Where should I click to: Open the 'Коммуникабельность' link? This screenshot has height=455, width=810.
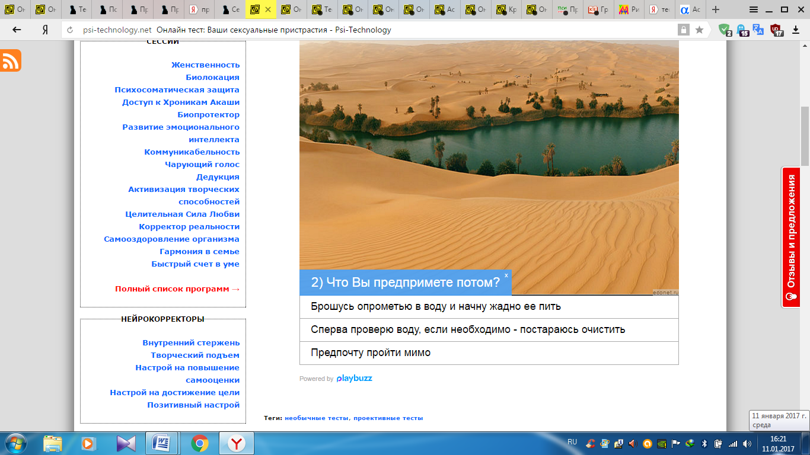192,152
